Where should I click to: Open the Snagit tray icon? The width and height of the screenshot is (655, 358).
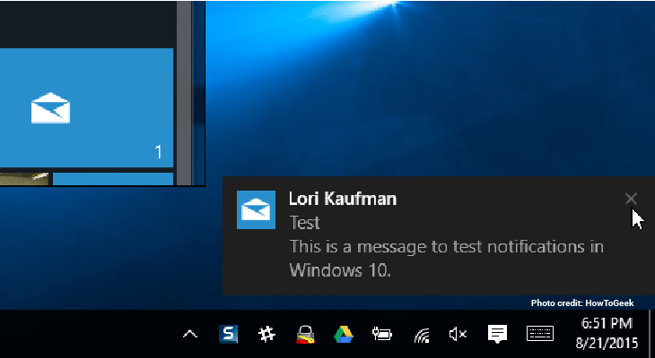click(229, 335)
